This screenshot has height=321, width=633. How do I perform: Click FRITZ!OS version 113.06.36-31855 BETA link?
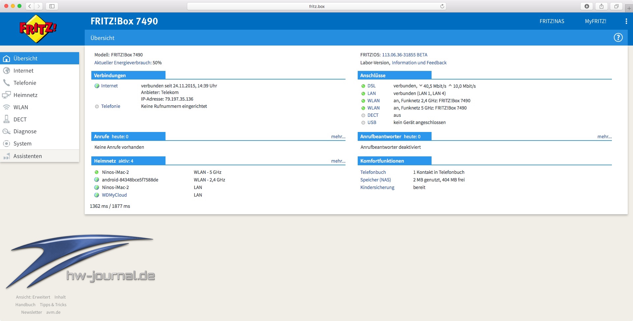pyautogui.click(x=405, y=55)
